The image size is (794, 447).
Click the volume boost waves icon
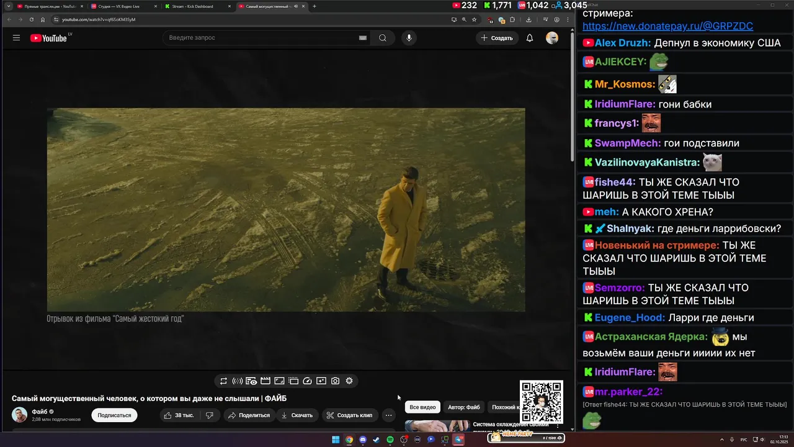click(237, 381)
